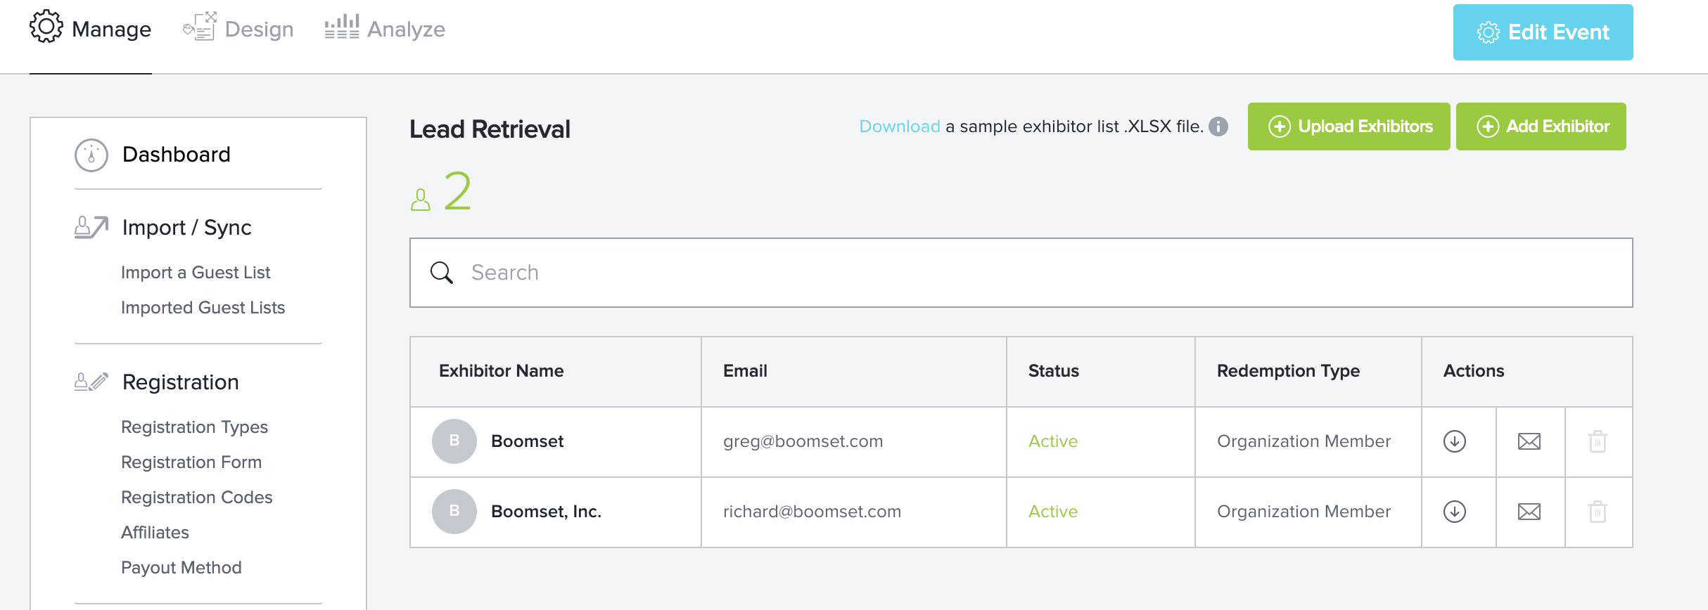Click exhibitor name Boomset, Inc.

546,512
